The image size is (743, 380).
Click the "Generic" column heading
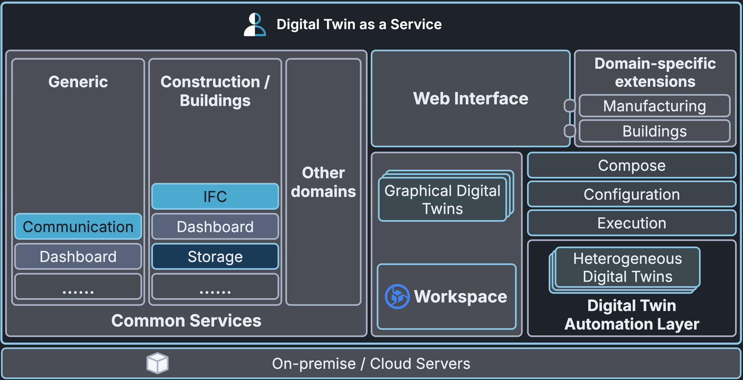coord(78,82)
